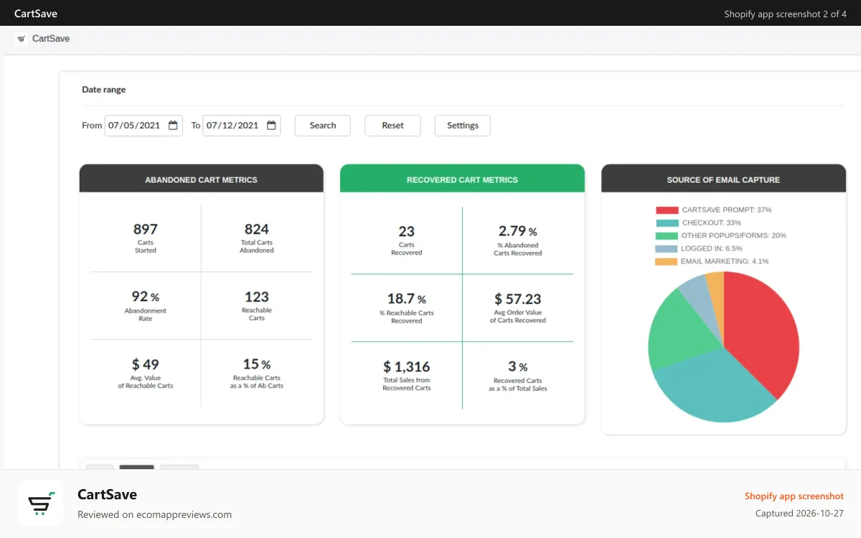Screen dimensions: 861x538
Task: Click the green Other Popups/Forms legend swatch
Action: [667, 235]
